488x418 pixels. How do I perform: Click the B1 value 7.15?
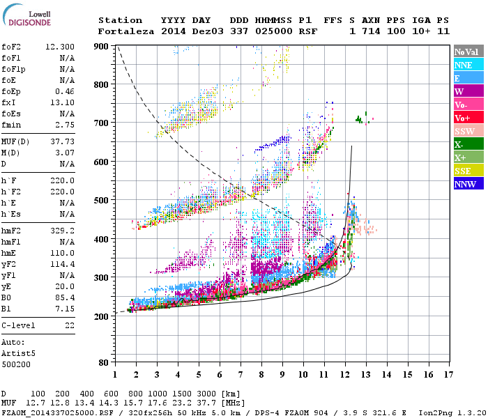pyautogui.click(x=65, y=309)
